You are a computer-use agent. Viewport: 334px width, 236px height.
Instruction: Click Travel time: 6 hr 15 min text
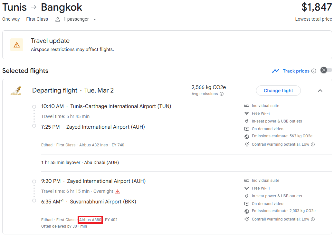65,191
